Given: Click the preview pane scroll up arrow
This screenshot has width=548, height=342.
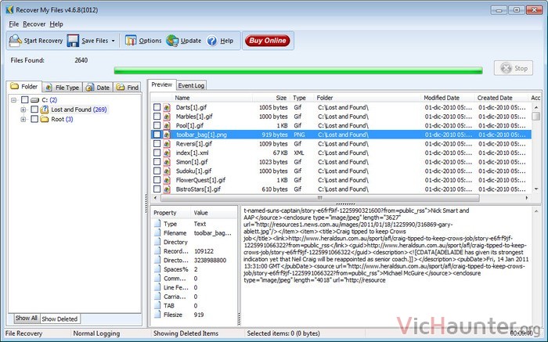Looking at the screenshot, I should coord(536,211).
